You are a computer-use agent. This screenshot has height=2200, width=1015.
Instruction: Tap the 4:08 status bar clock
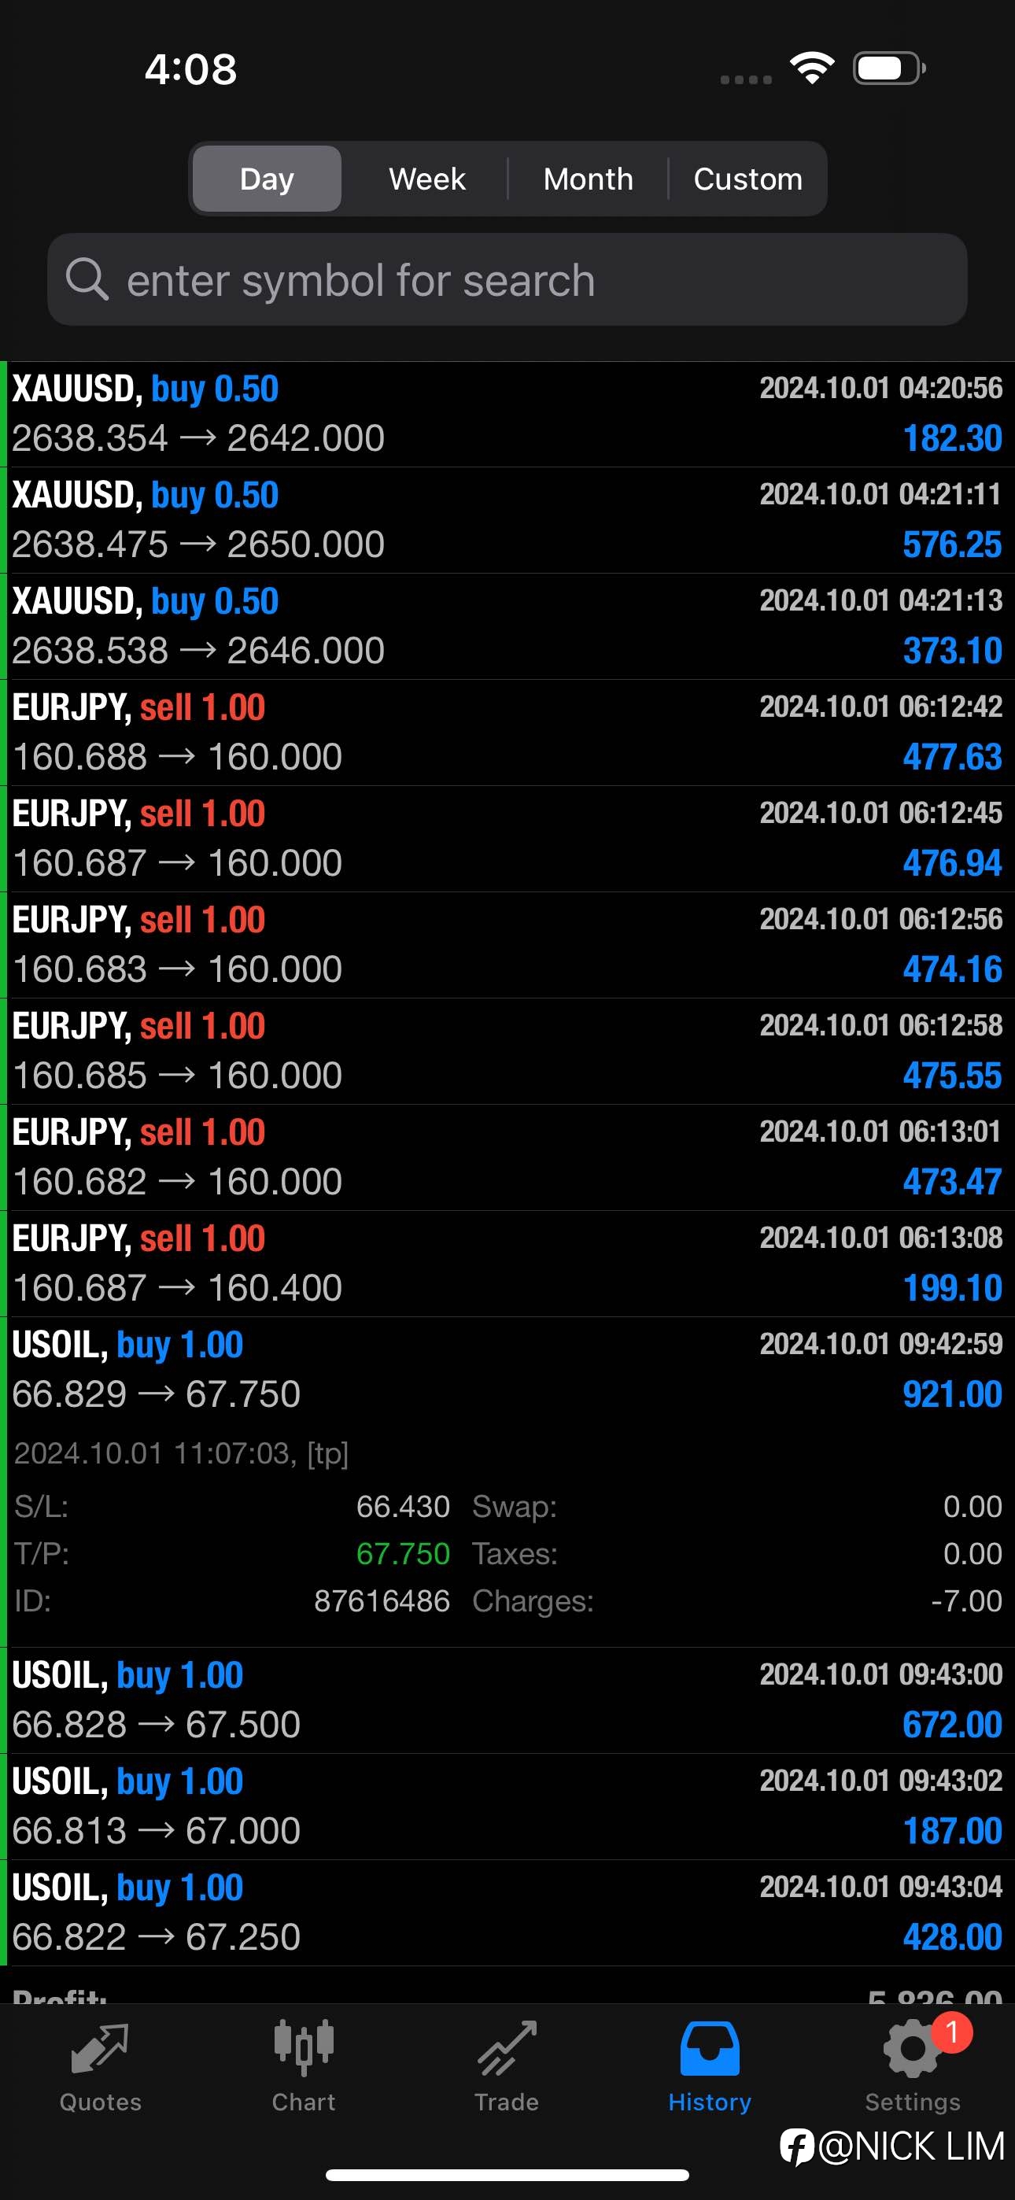tap(190, 69)
